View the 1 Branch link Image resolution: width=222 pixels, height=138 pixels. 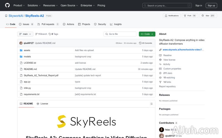pos(41,34)
